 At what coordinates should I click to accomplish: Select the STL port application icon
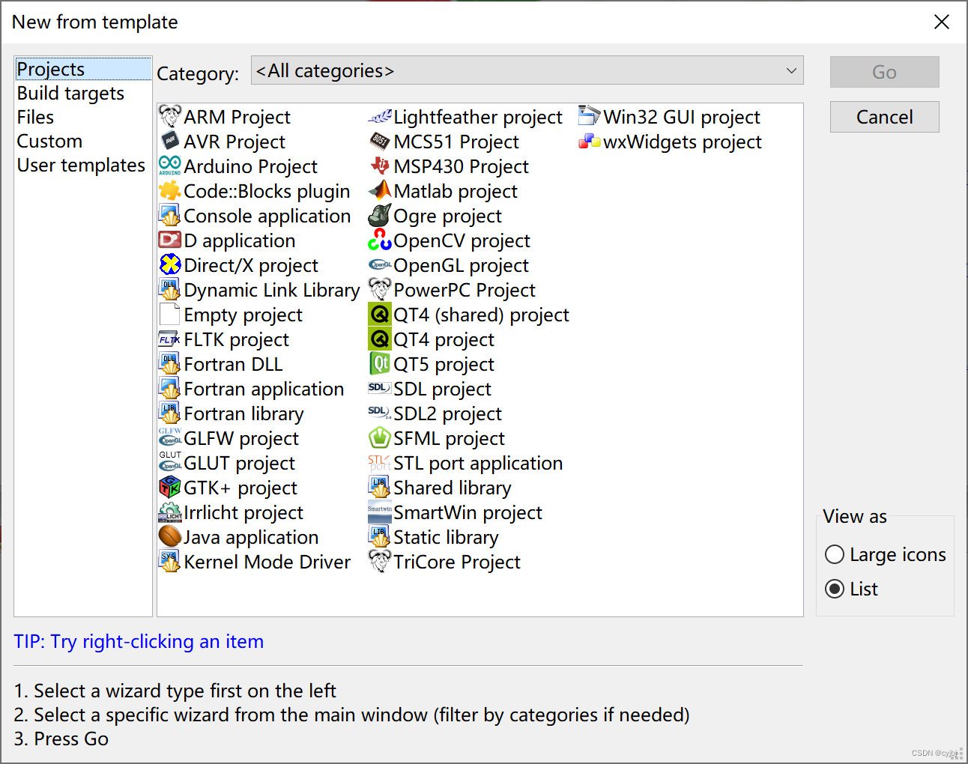pos(380,462)
